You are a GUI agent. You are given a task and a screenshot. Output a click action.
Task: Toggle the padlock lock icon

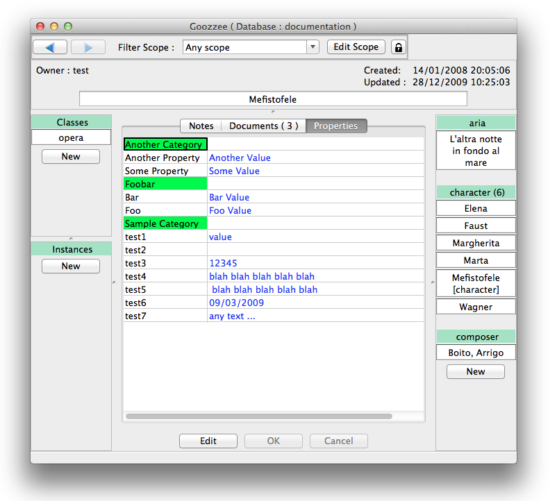(398, 47)
